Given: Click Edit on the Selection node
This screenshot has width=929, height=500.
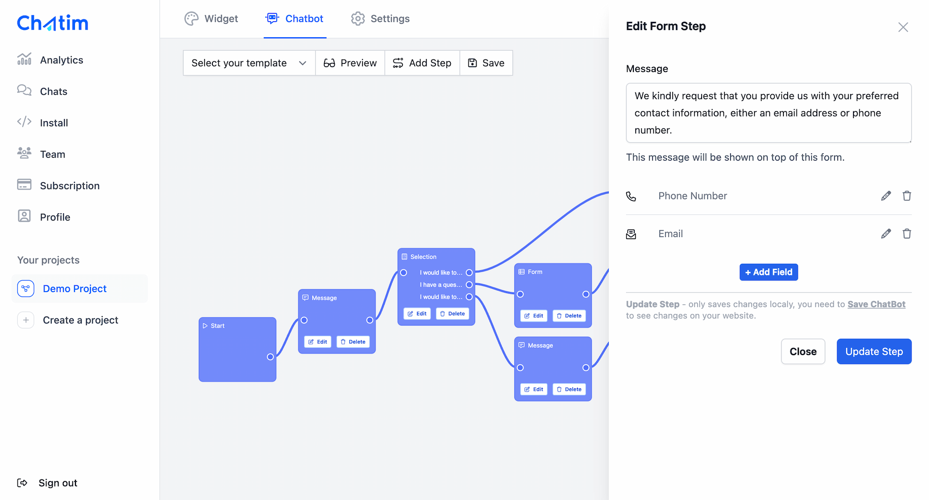Looking at the screenshot, I should pos(417,314).
